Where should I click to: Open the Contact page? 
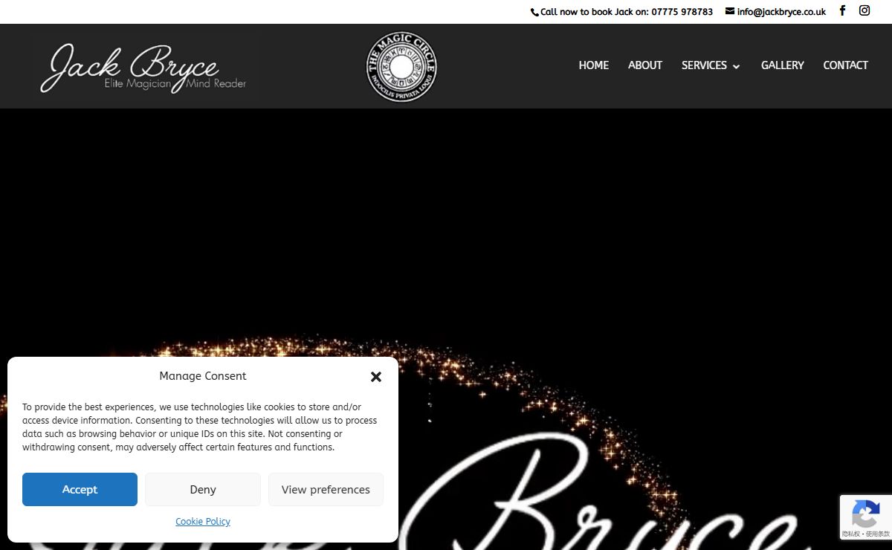[x=846, y=65]
